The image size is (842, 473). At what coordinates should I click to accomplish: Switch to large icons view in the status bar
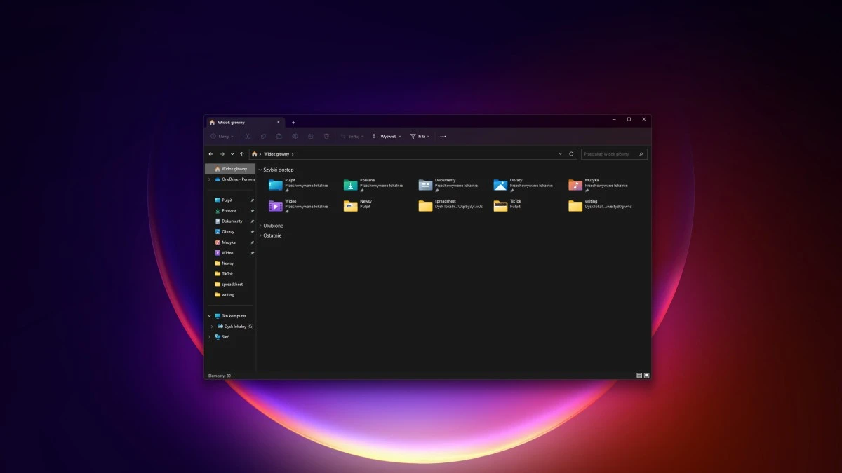click(647, 376)
